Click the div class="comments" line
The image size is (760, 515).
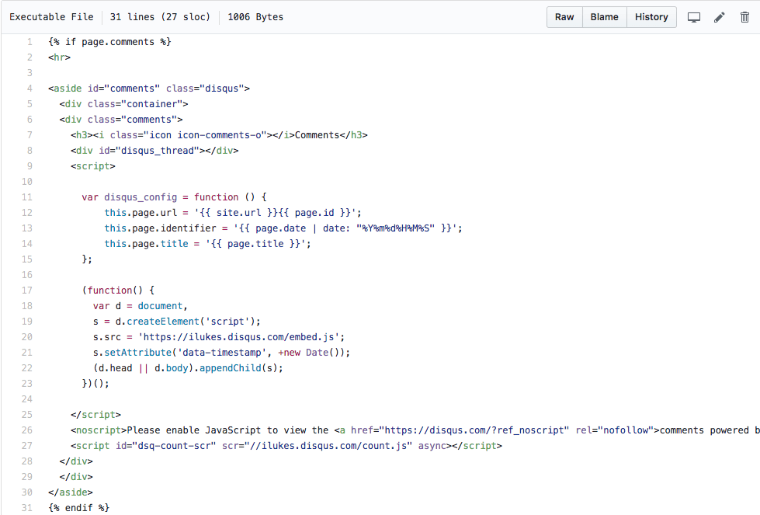(x=120, y=120)
